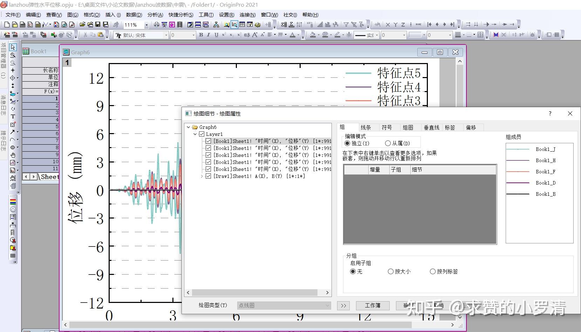Select the Screen Reader crosshair tool
Screen dimensions: 581x332
(13, 70)
